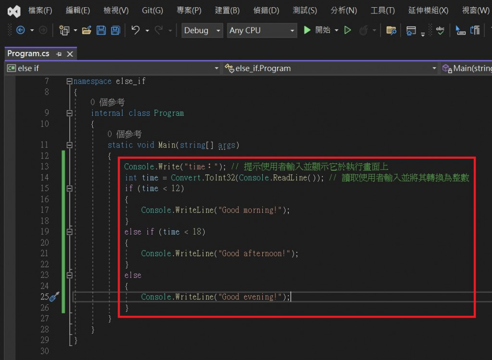This screenshot has width=492, height=360.
Task: Click line number 13 in the margin
Action: point(45,166)
